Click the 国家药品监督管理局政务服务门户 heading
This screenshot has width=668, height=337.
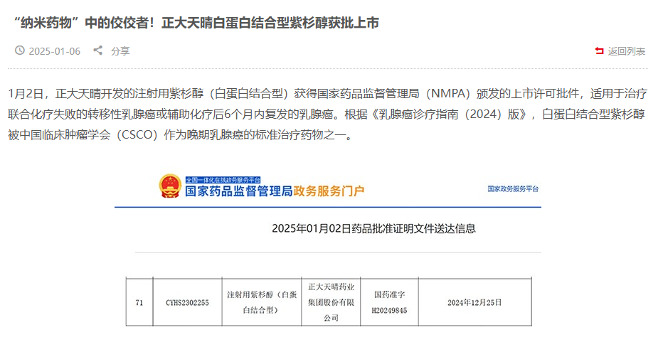(275, 191)
